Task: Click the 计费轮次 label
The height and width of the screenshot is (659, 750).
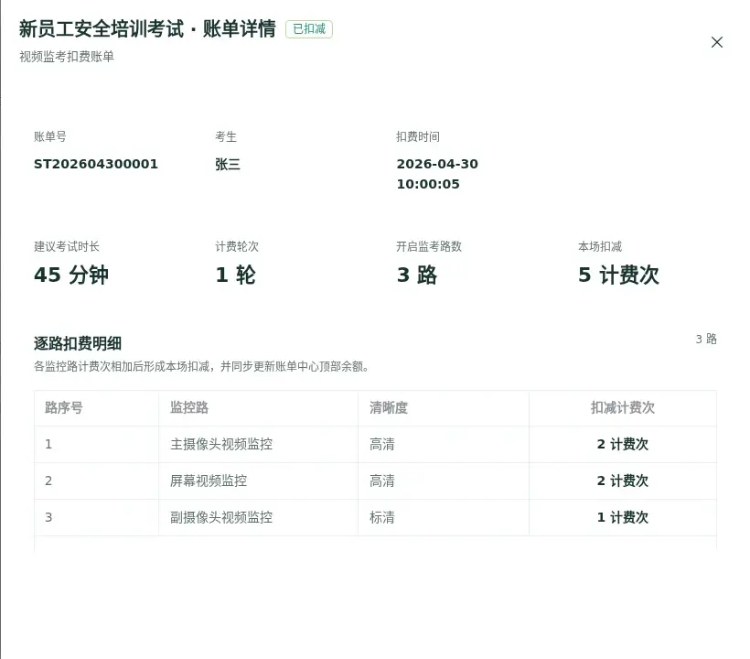Action: coord(237,246)
